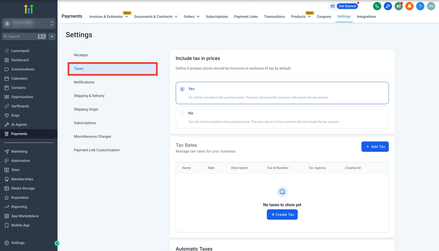Image resolution: width=439 pixels, height=251 pixels.
Task: Click the Tax Agency column header
Action: click(x=317, y=168)
